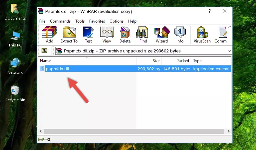Image resolution: width=256 pixels, height=150 pixels.
Task: Sort by Size column header
Action: [x=149, y=61]
